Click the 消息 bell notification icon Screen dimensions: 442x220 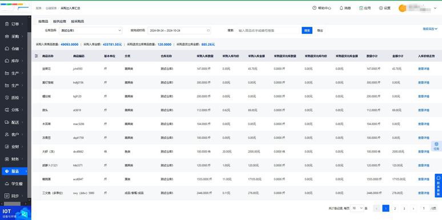341,8
